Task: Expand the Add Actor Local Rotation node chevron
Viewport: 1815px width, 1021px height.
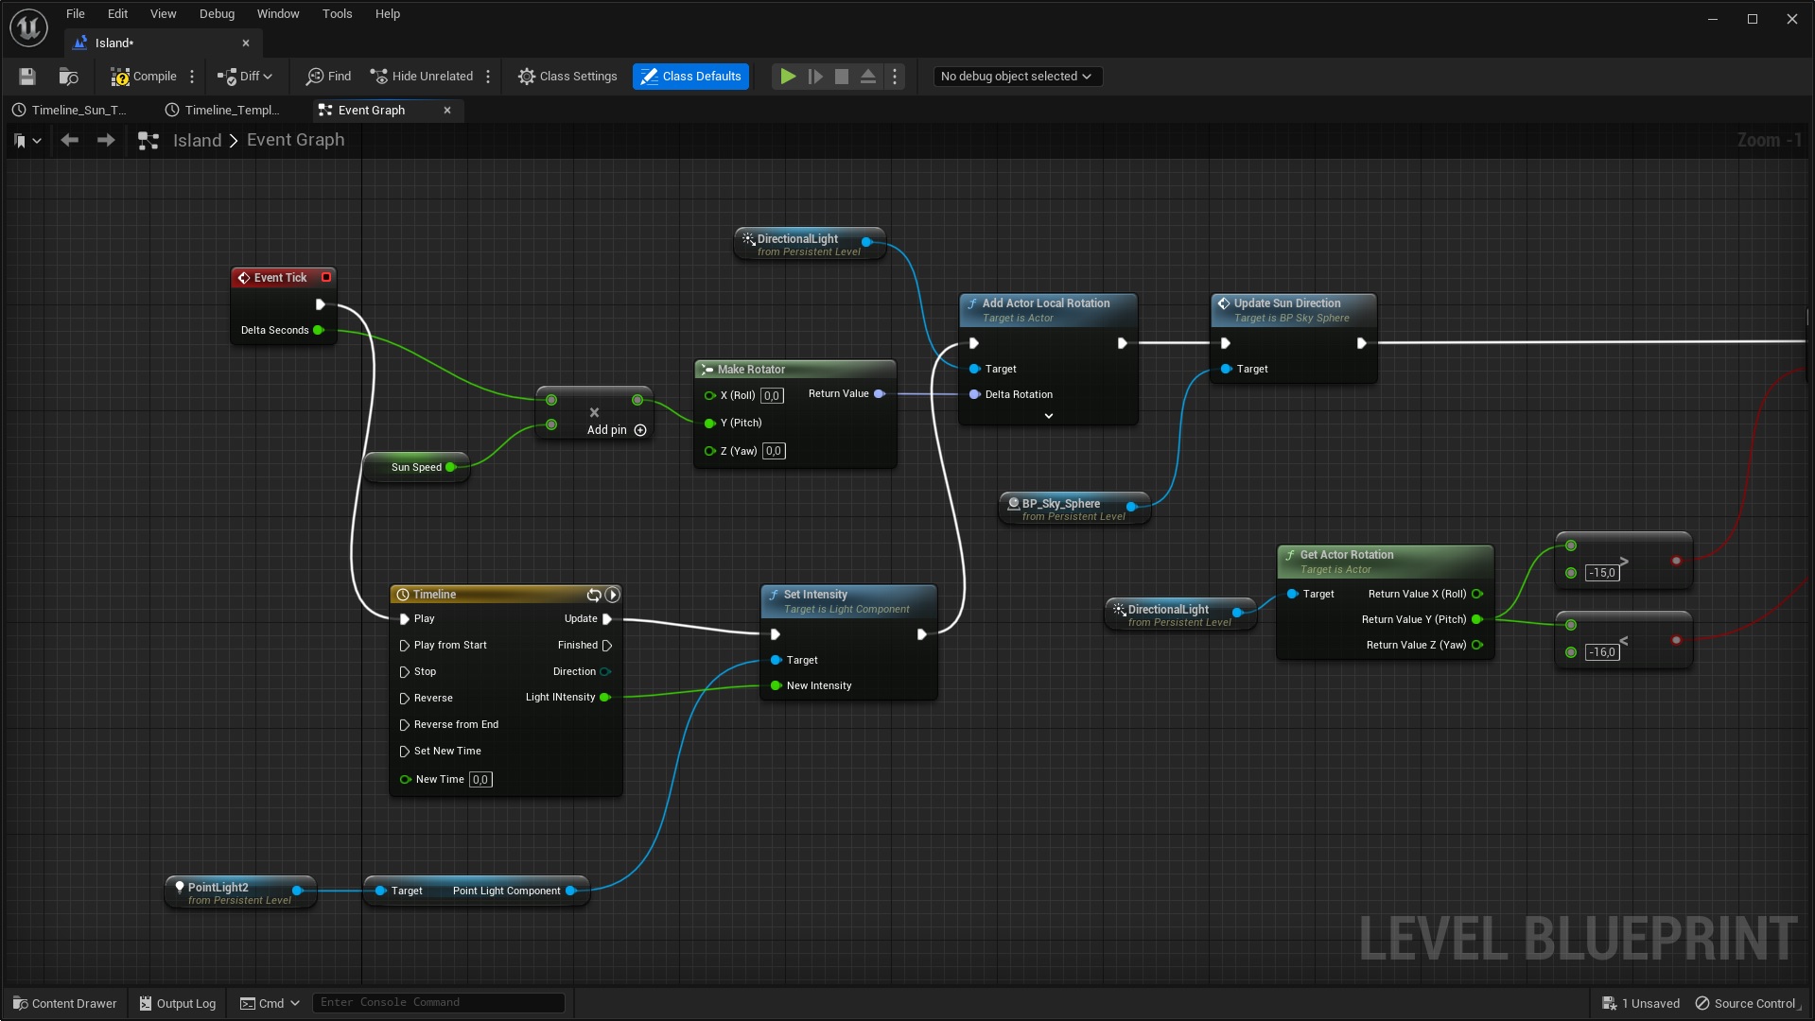Action: pos(1048,415)
